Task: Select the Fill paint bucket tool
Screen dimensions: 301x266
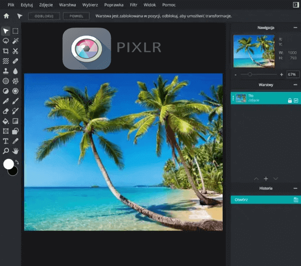Action: point(6,121)
